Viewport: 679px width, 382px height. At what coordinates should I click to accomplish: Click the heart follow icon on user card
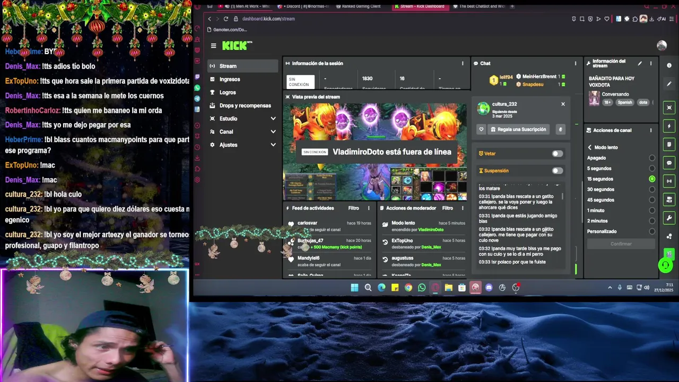click(x=481, y=129)
